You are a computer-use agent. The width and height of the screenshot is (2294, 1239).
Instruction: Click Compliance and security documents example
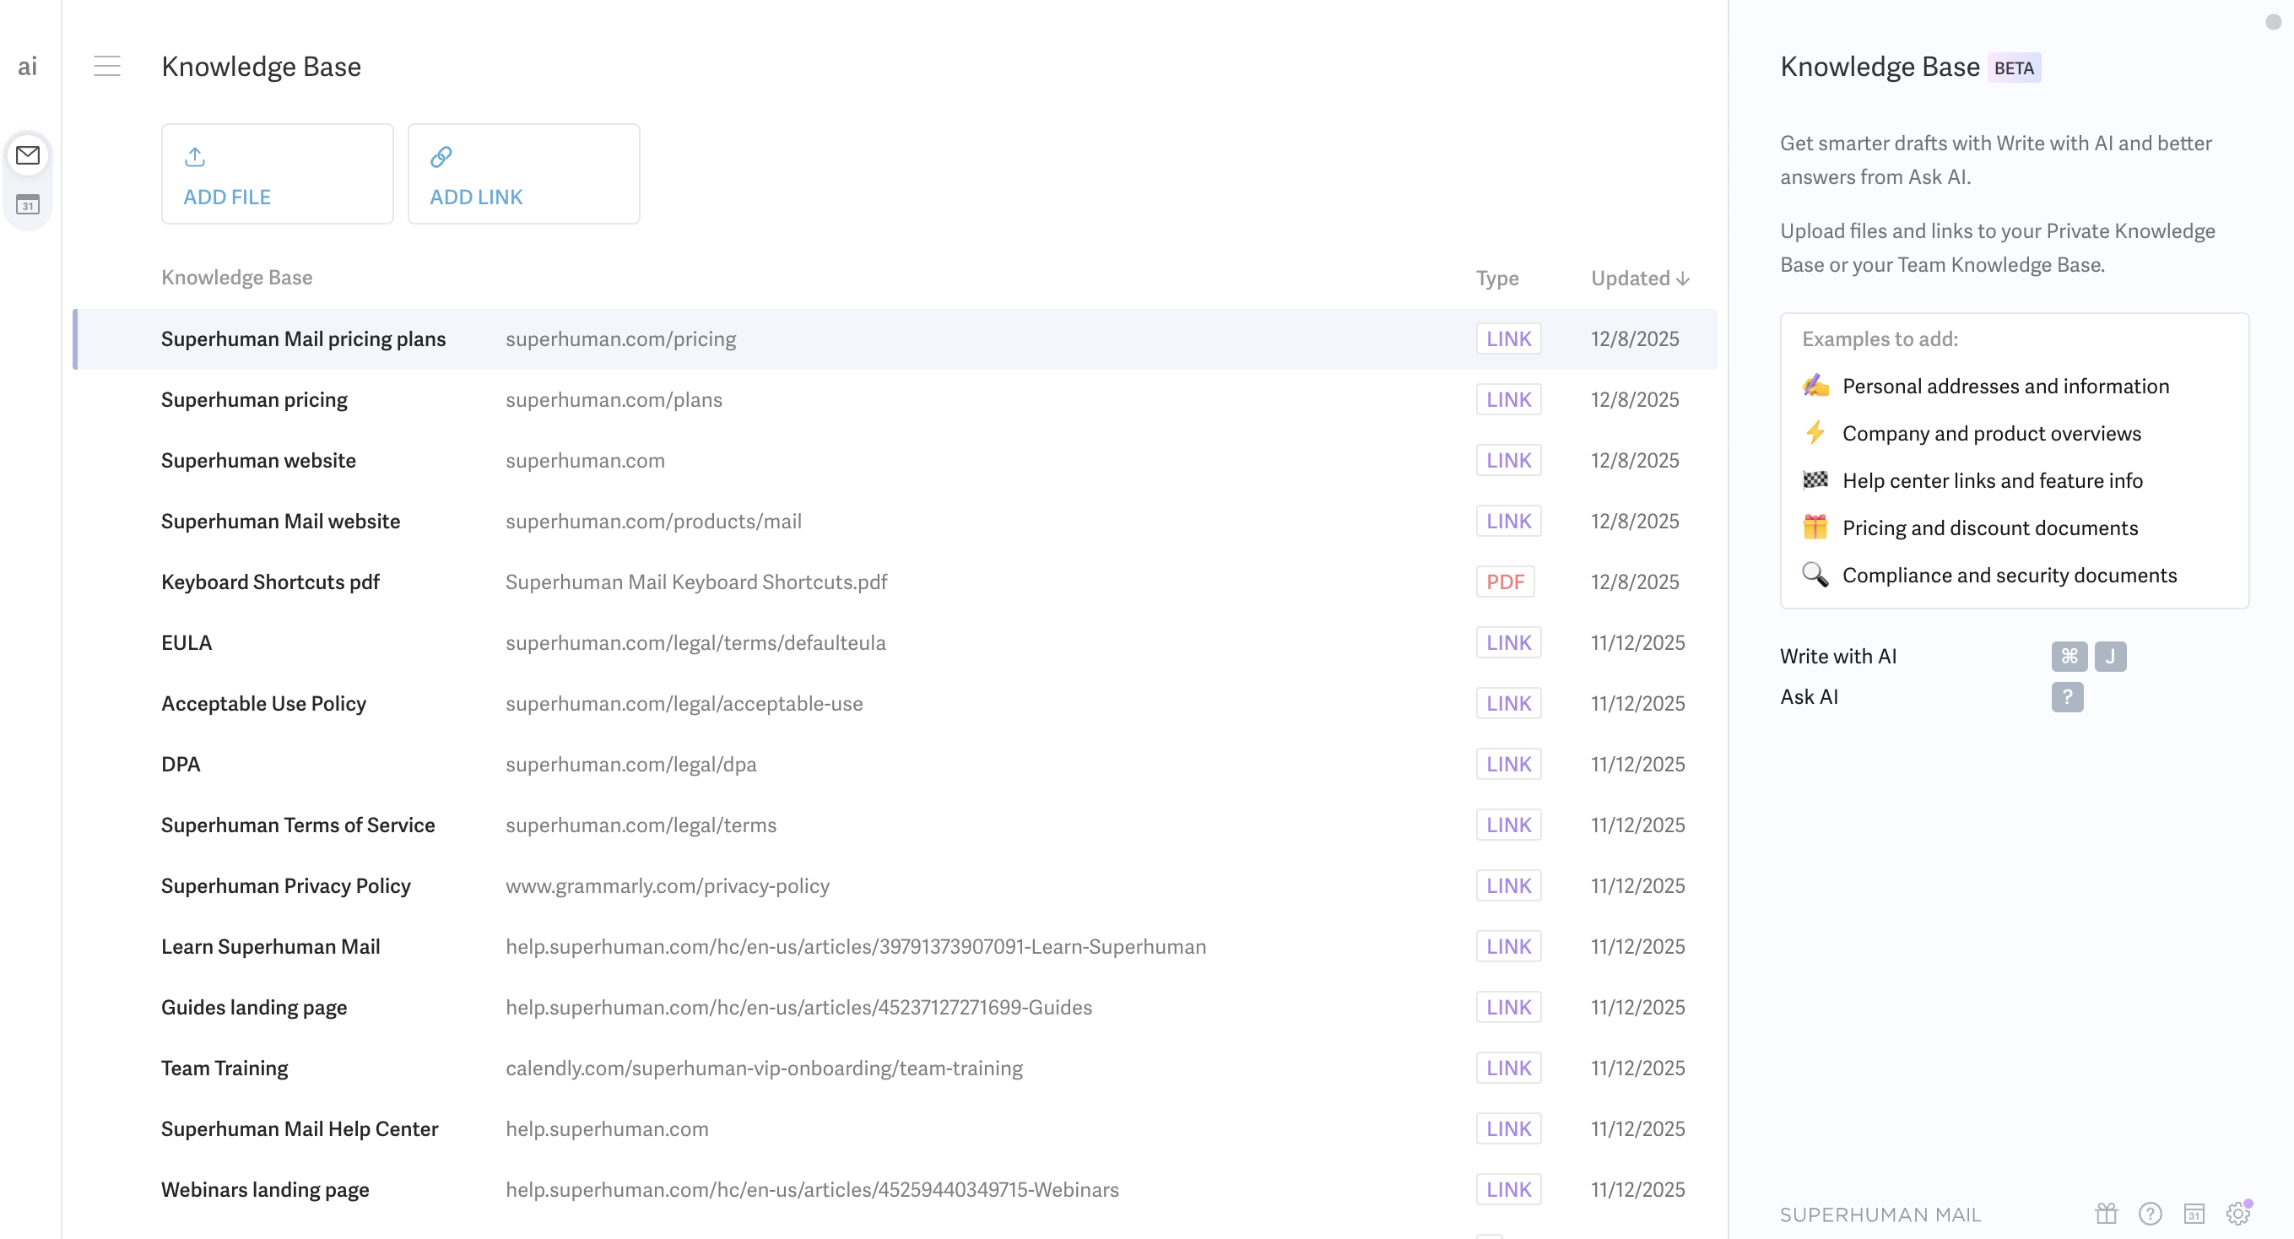point(2009,575)
